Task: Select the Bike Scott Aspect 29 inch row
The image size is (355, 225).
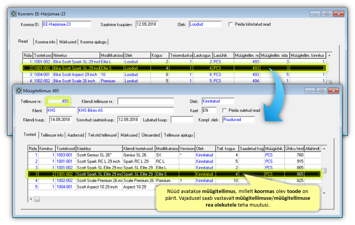Action: pyautogui.click(x=75, y=75)
